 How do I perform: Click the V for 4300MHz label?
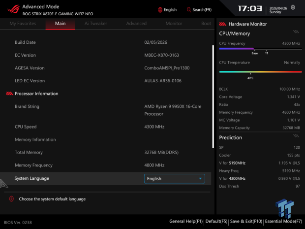pos(232,179)
